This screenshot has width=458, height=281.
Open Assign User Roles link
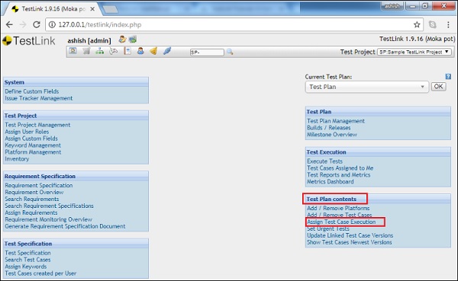tap(27, 132)
